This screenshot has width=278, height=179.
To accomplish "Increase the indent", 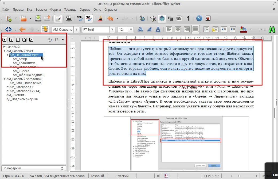I will coord(233,29).
